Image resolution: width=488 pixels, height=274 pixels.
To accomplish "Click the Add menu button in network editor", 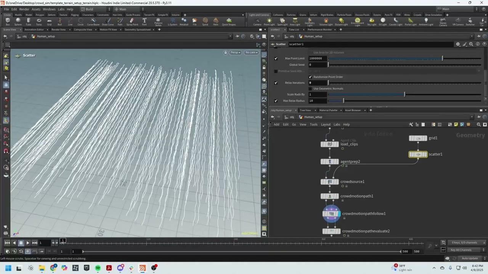I will [276, 124].
